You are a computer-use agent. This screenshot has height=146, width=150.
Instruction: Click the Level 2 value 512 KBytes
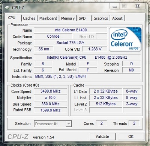point(106,104)
